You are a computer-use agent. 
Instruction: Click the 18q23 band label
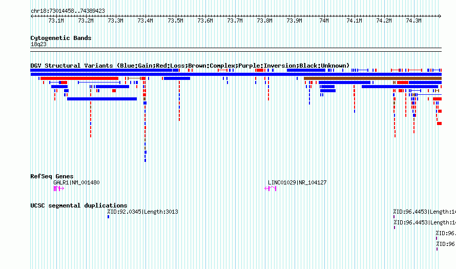click(38, 44)
